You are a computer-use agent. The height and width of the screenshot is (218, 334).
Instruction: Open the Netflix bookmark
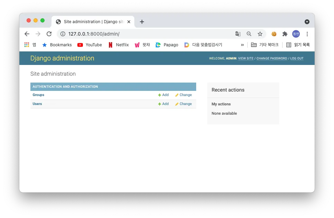118,45
